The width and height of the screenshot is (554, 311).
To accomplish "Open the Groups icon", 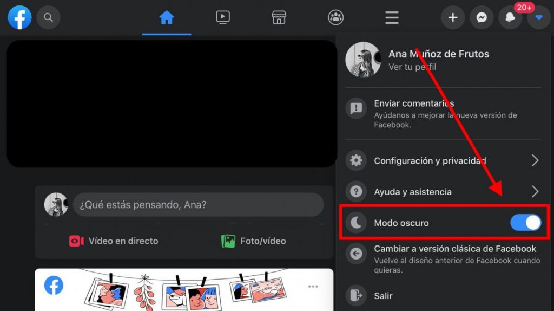I will coord(335,18).
